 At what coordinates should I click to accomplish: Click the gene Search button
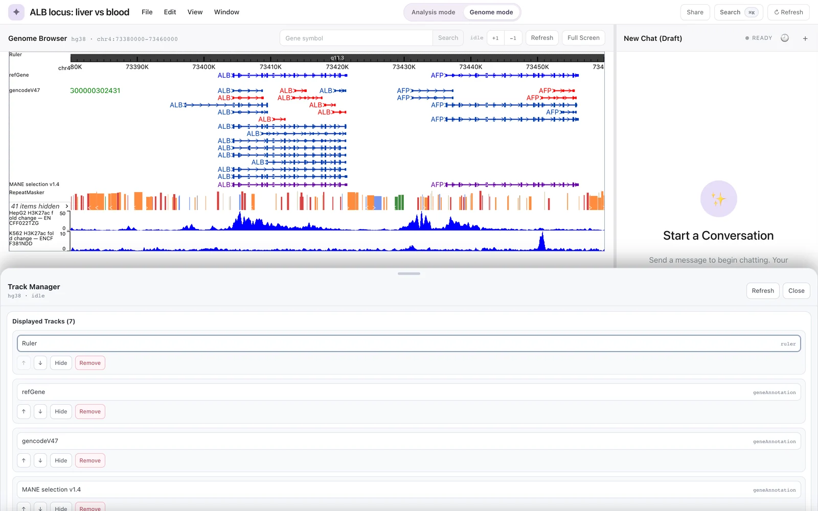pyautogui.click(x=448, y=38)
